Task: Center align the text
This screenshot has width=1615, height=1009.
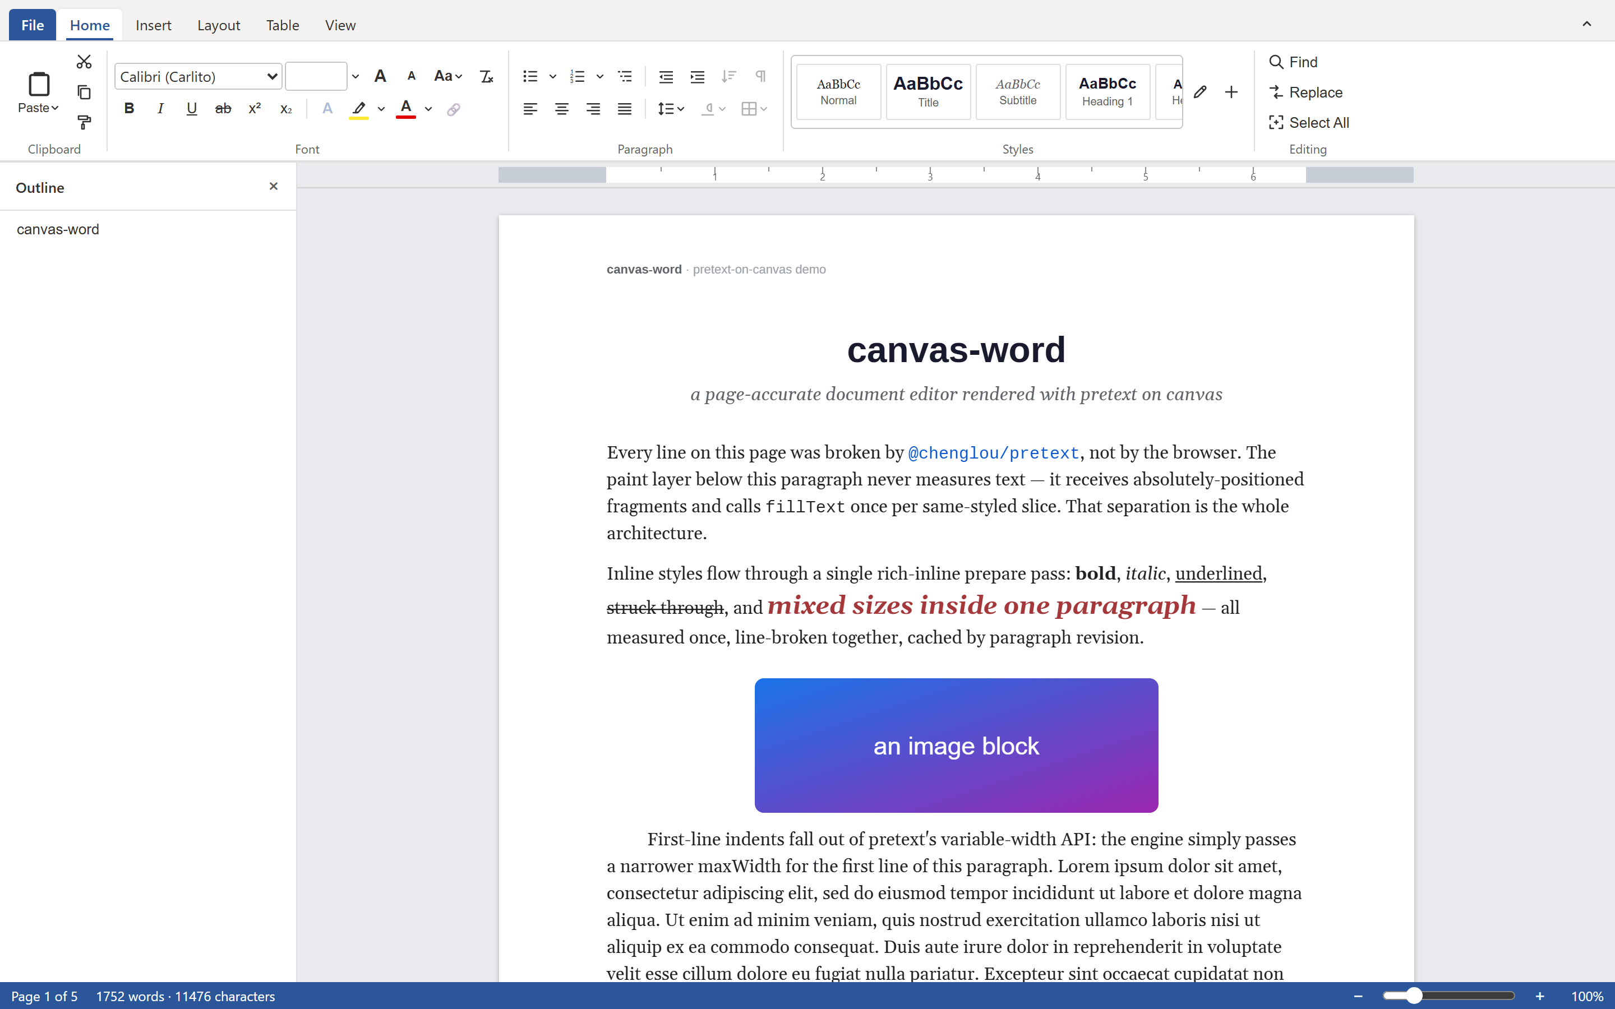Action: [561, 108]
